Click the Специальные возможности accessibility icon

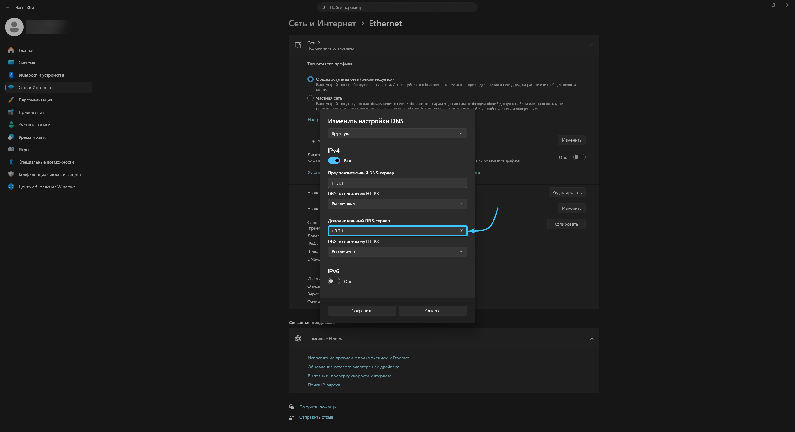pyautogui.click(x=11, y=162)
